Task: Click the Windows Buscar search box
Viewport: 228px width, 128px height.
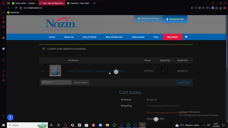Action: click(x=27, y=125)
